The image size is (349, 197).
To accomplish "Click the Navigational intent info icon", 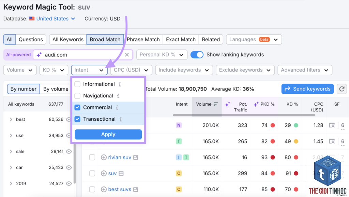I will click(118, 96).
